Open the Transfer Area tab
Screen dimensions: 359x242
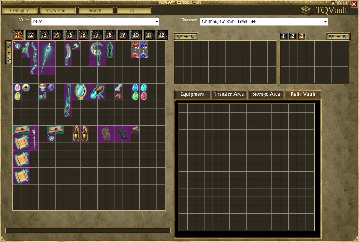click(x=229, y=94)
